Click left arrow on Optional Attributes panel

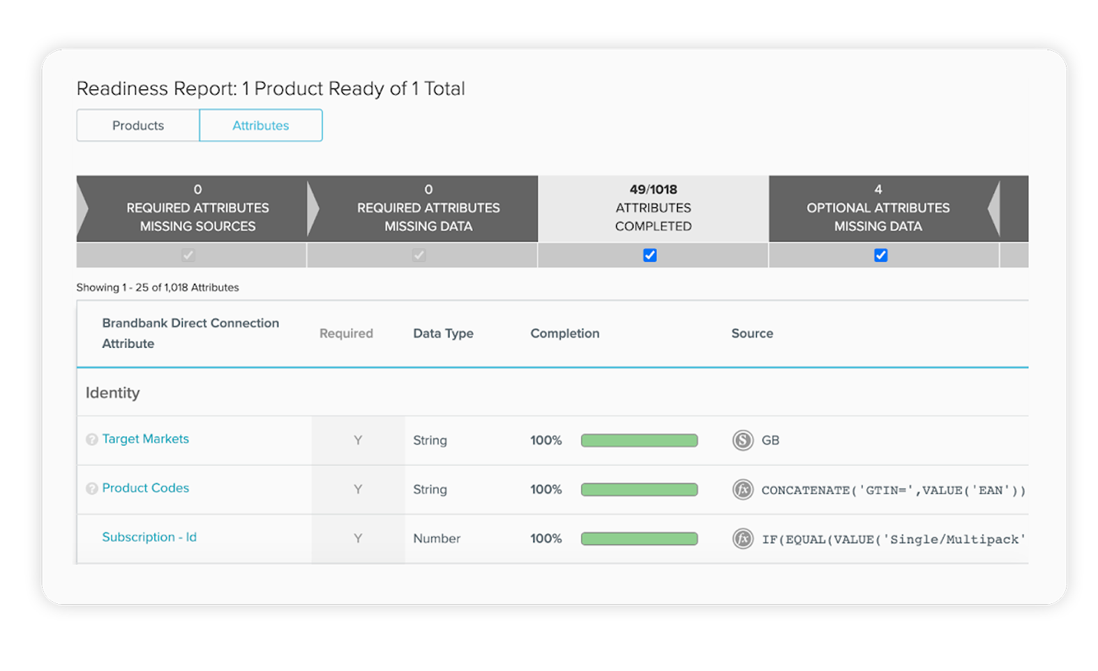994,209
